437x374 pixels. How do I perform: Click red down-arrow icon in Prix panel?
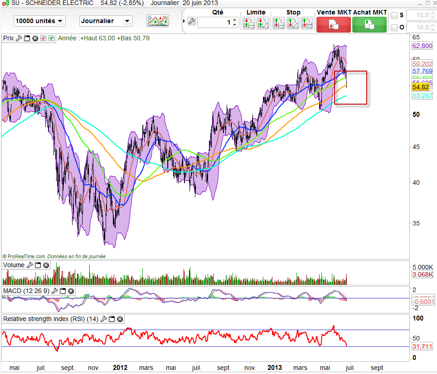click(x=43, y=38)
